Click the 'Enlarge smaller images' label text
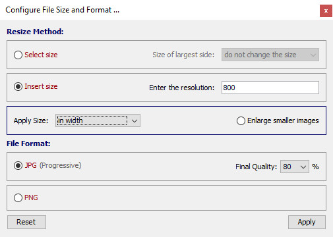The image size is (333, 237). click(283, 120)
